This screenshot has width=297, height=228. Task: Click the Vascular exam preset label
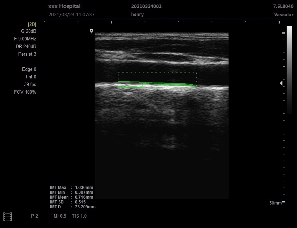284,15
